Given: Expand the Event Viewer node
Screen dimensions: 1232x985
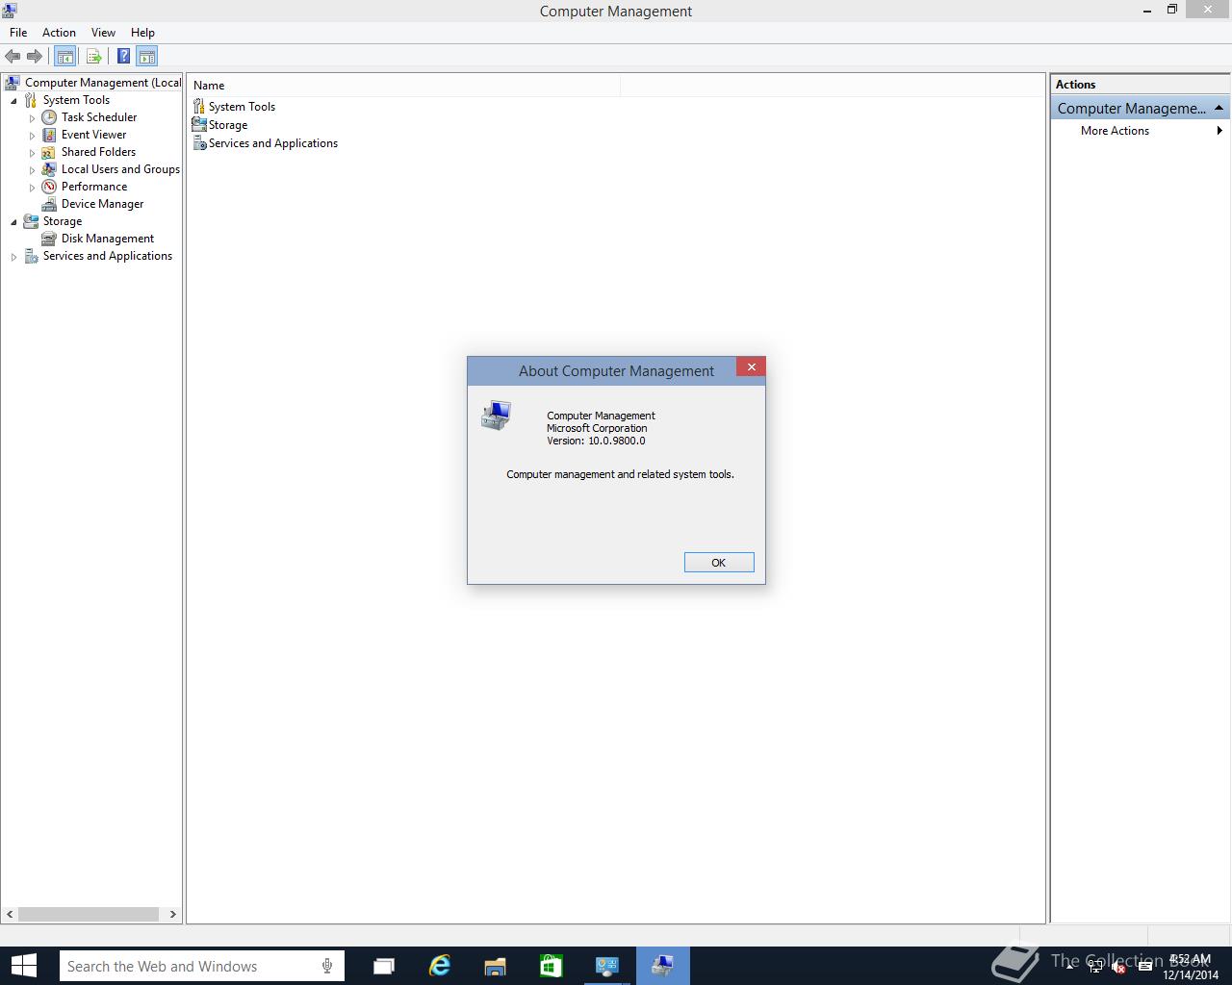Looking at the screenshot, I should pyautogui.click(x=32, y=136).
